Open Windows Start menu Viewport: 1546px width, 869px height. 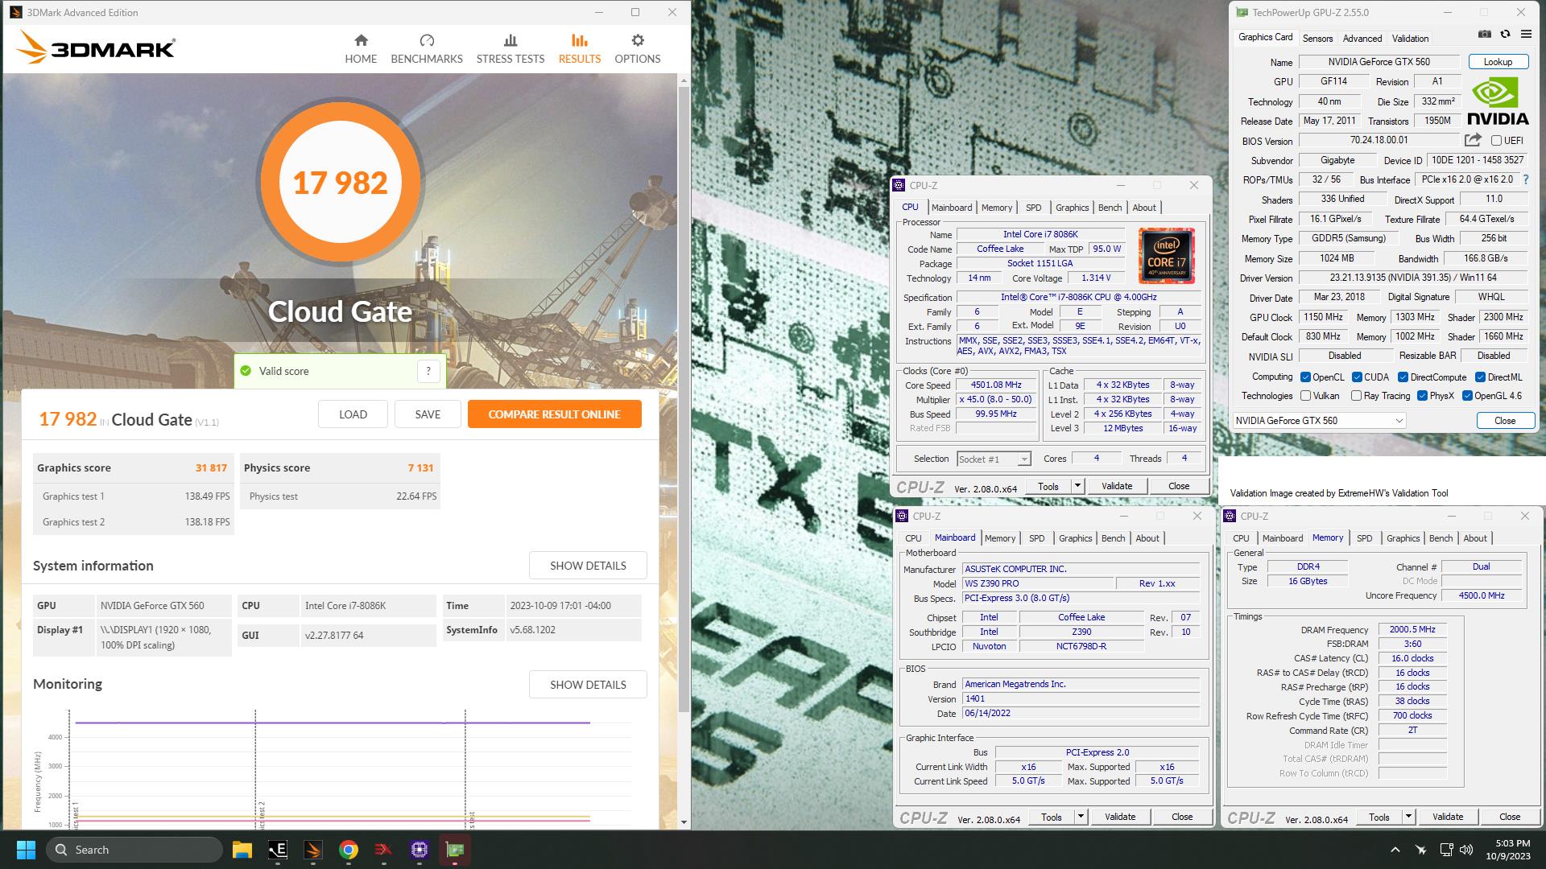tap(26, 850)
